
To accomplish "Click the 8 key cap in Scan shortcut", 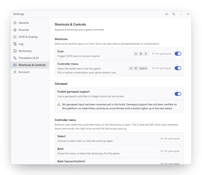I will (146, 54).
